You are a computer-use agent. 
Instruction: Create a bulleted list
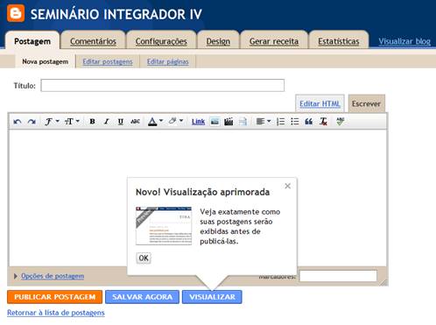coord(295,122)
